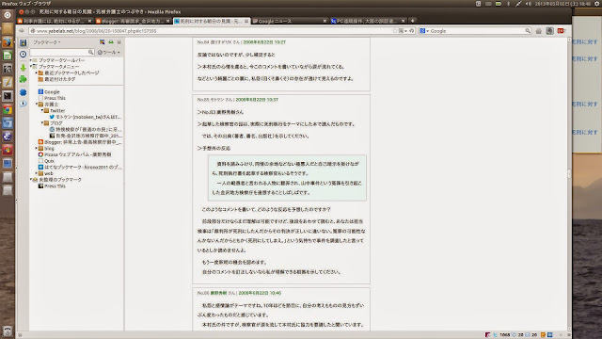Viewport: 602px width, 339px height.
Task: Collapse the ブログ bookmarks folder
Action: [x=42, y=123]
